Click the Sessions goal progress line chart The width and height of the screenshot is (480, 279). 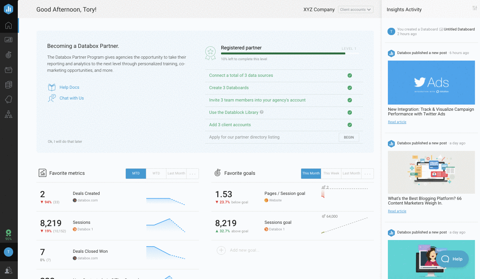coord(345,225)
